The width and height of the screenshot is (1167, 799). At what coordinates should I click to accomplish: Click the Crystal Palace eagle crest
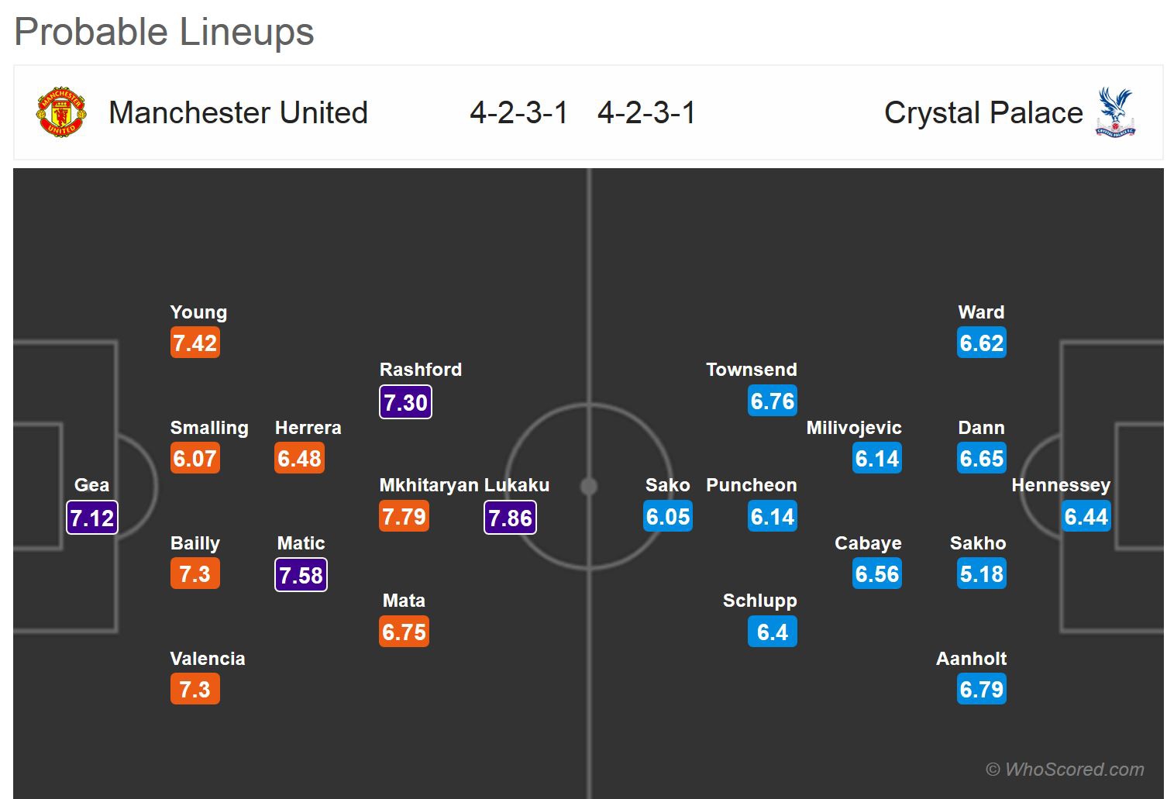coord(1115,112)
